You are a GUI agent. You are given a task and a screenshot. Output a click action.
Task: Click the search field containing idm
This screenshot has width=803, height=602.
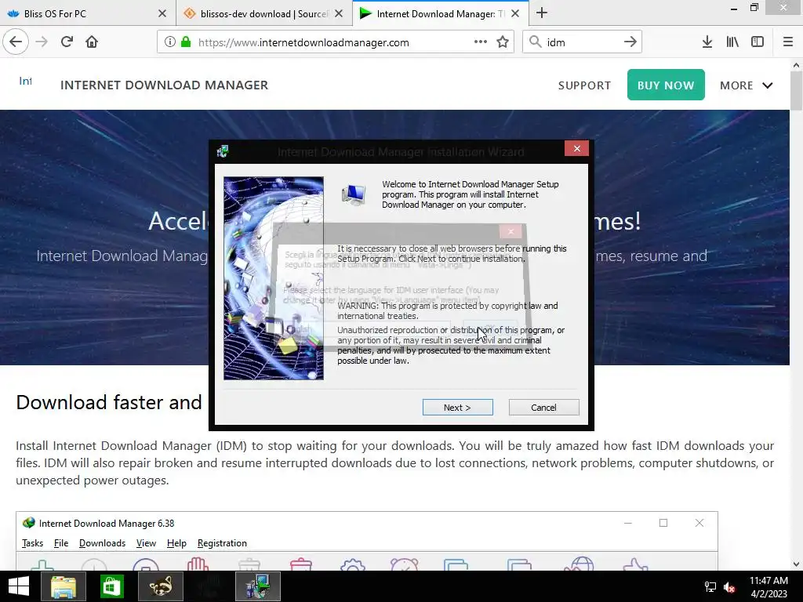pyautogui.click(x=581, y=42)
